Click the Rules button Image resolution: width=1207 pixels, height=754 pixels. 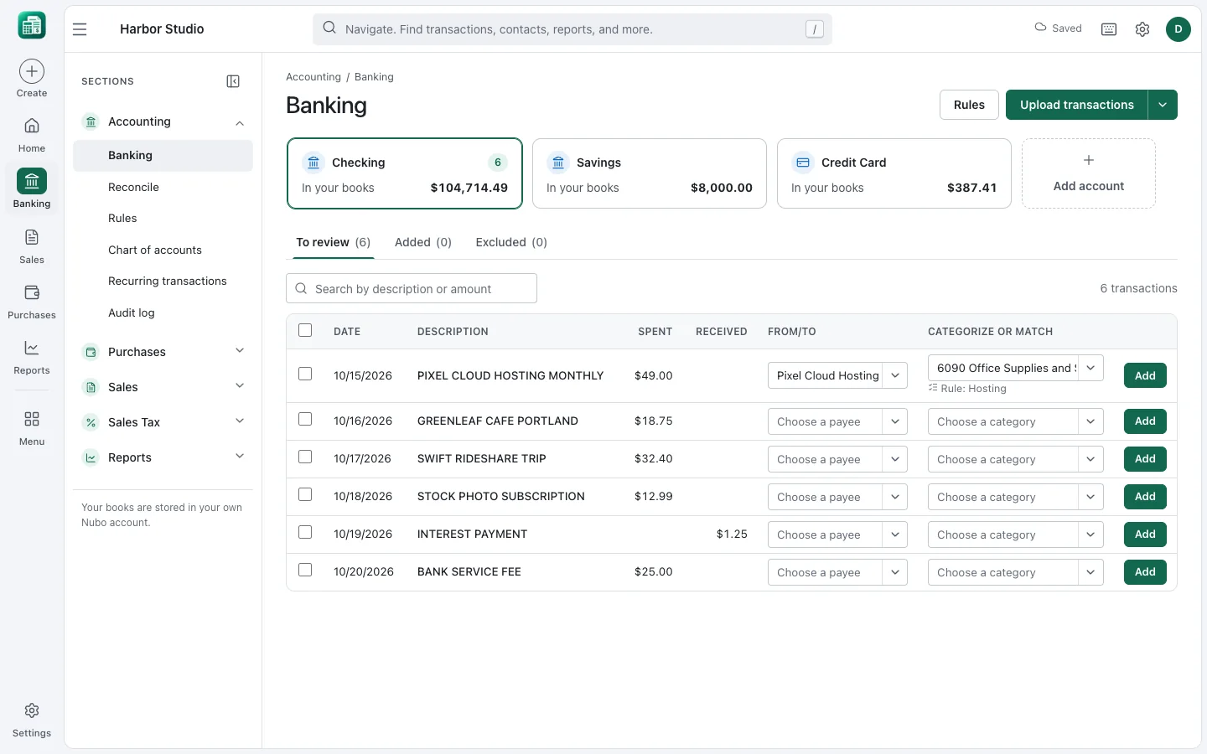coord(969,105)
